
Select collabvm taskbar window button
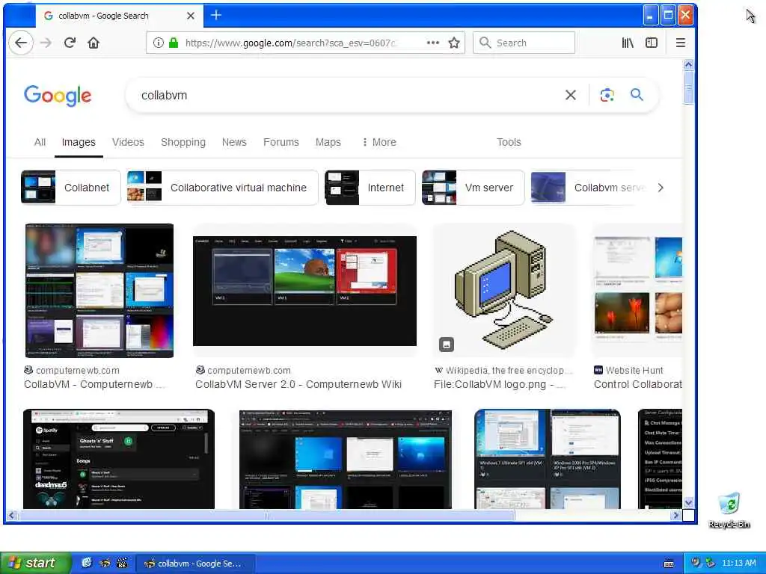tap(194, 564)
